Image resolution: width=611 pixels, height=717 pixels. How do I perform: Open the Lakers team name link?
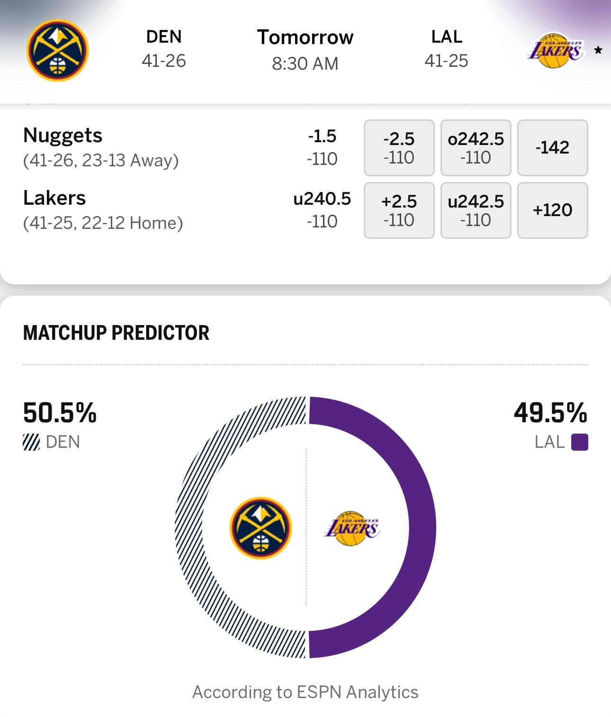tap(54, 198)
